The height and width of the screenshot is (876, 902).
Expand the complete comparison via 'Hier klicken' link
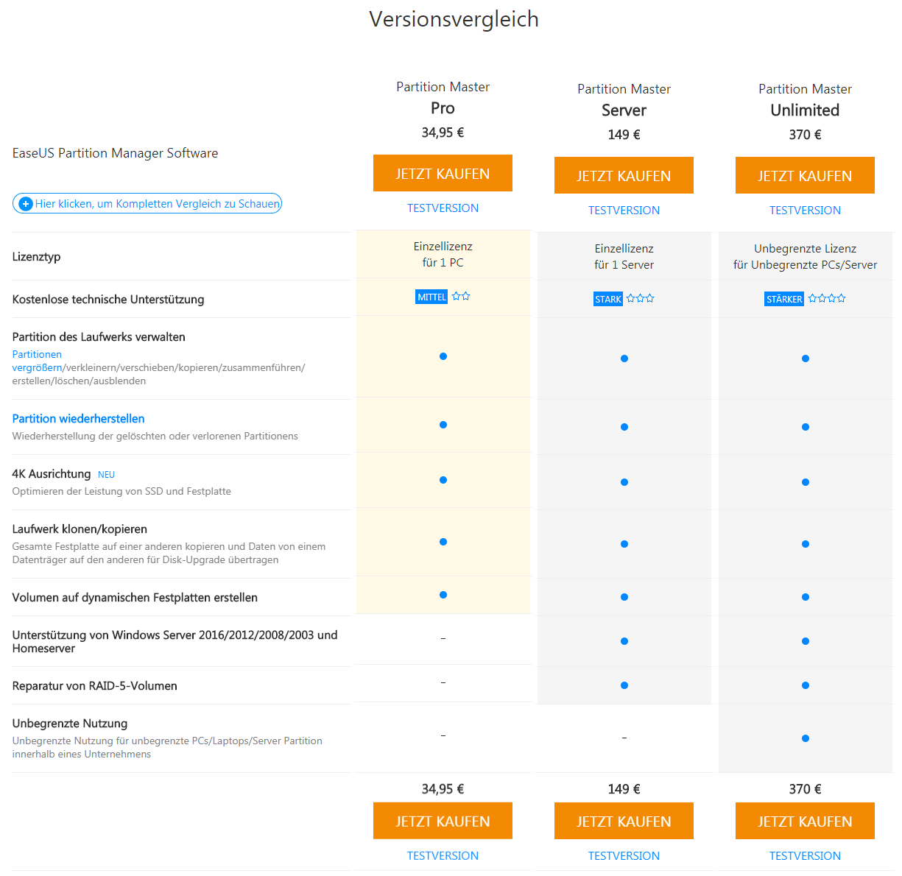pyautogui.click(x=147, y=204)
